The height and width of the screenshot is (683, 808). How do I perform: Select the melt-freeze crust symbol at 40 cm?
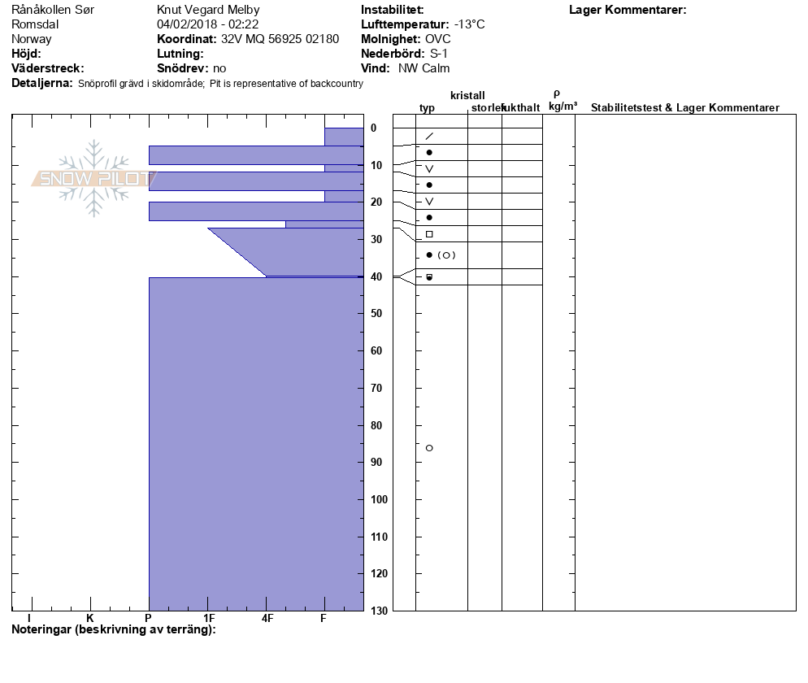[x=429, y=276]
